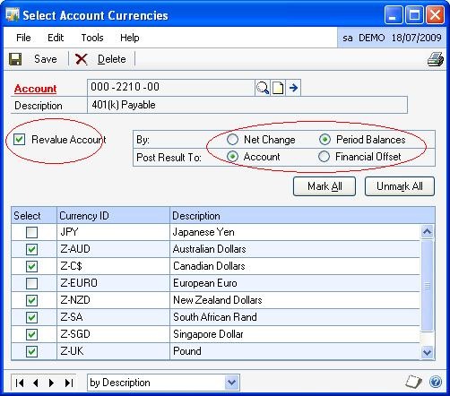
Task: Click the 'Australian Dollars' description cell
Action: click(x=295, y=249)
